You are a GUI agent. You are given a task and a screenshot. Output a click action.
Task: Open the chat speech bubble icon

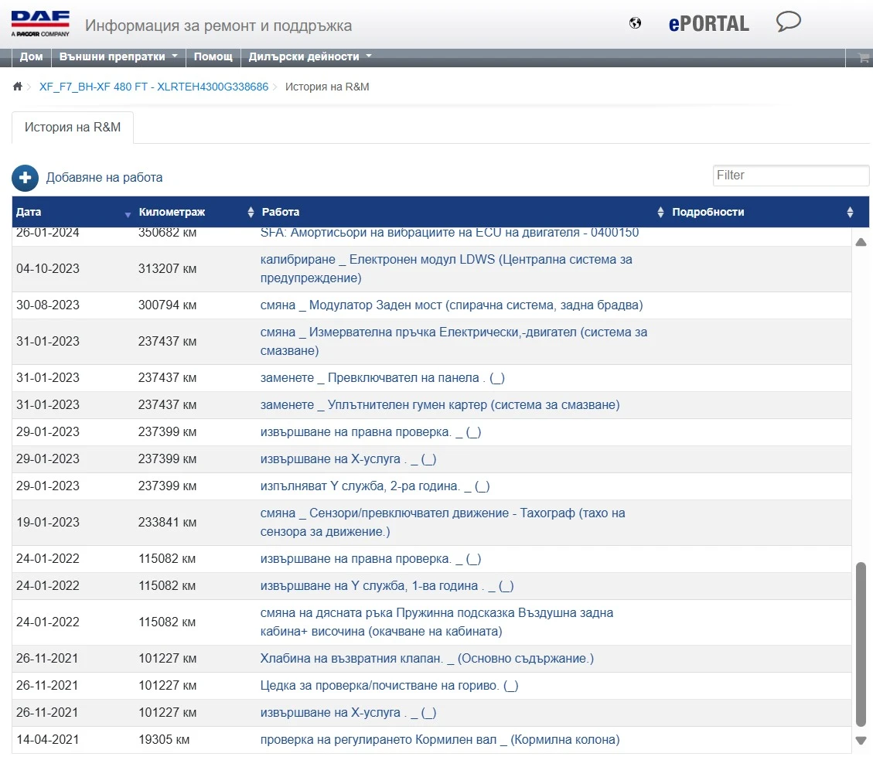(x=789, y=22)
